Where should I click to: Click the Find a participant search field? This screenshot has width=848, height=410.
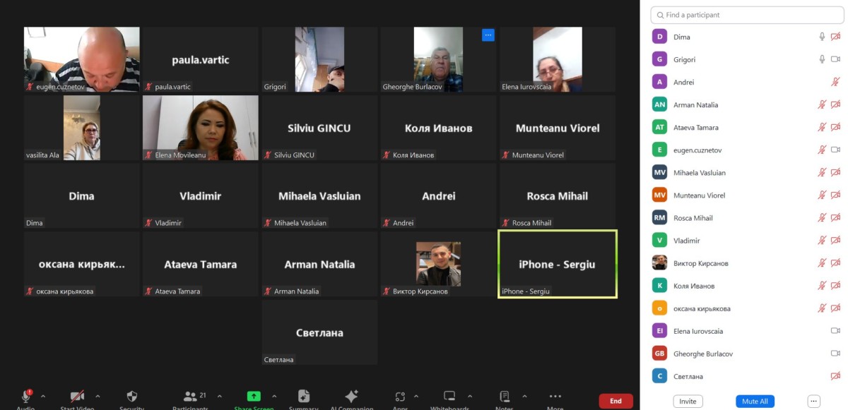pyautogui.click(x=747, y=15)
